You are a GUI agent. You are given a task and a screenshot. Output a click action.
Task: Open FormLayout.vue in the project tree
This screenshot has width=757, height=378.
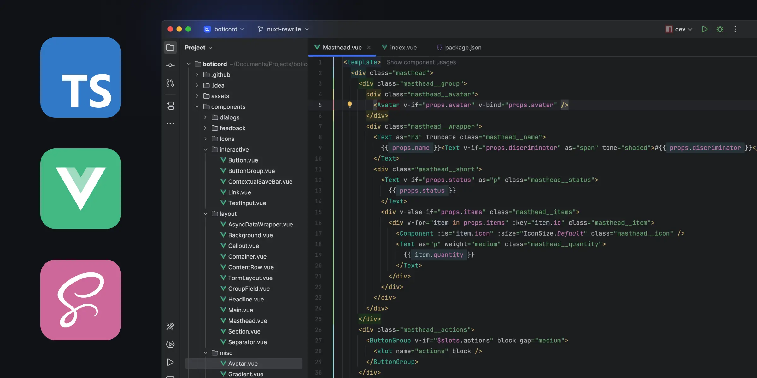[246, 278]
